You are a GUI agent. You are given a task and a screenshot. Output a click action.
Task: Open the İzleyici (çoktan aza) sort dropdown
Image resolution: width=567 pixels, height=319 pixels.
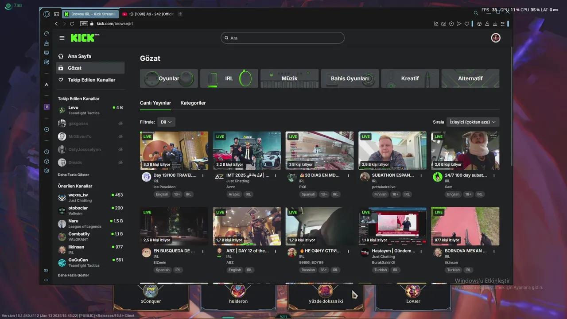[473, 122]
